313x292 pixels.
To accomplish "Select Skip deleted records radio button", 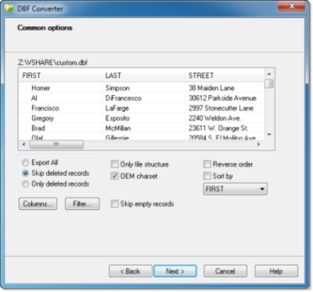I will 25,173.
